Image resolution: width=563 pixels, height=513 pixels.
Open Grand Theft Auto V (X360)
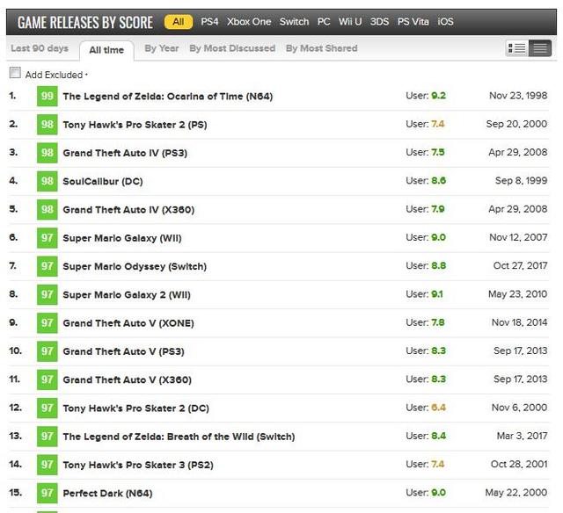[127, 379]
